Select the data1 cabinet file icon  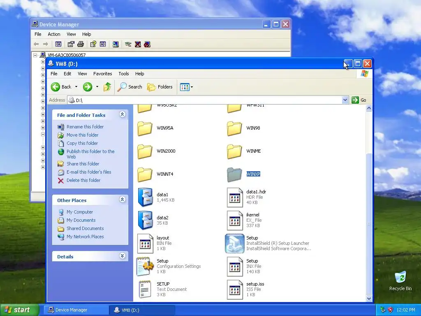point(145,197)
